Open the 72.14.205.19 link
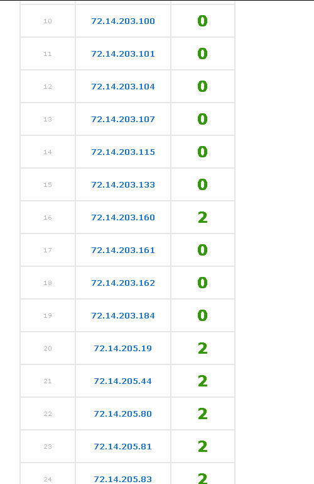 pyautogui.click(x=122, y=348)
